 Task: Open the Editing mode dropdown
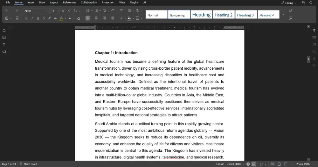tap(289, 3)
